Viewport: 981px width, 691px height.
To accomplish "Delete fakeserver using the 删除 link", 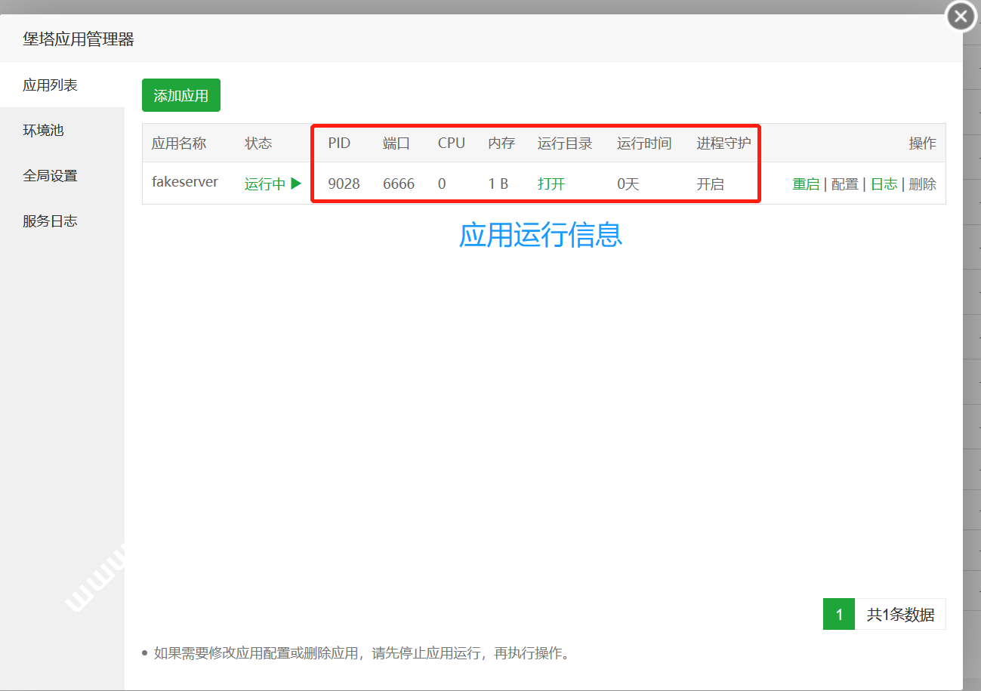I will coord(923,184).
